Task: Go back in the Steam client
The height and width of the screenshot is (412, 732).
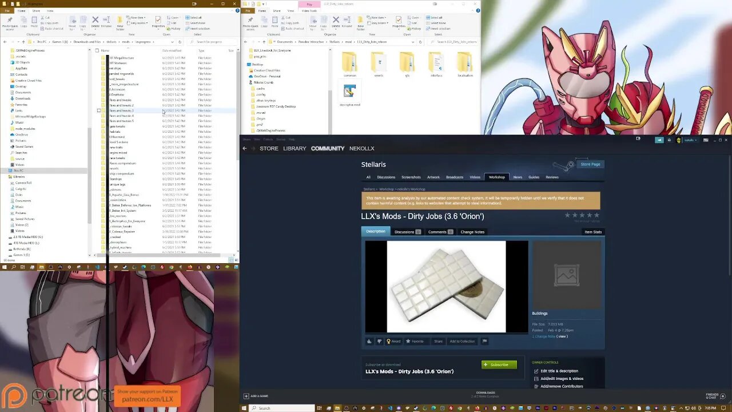Action: tap(245, 148)
